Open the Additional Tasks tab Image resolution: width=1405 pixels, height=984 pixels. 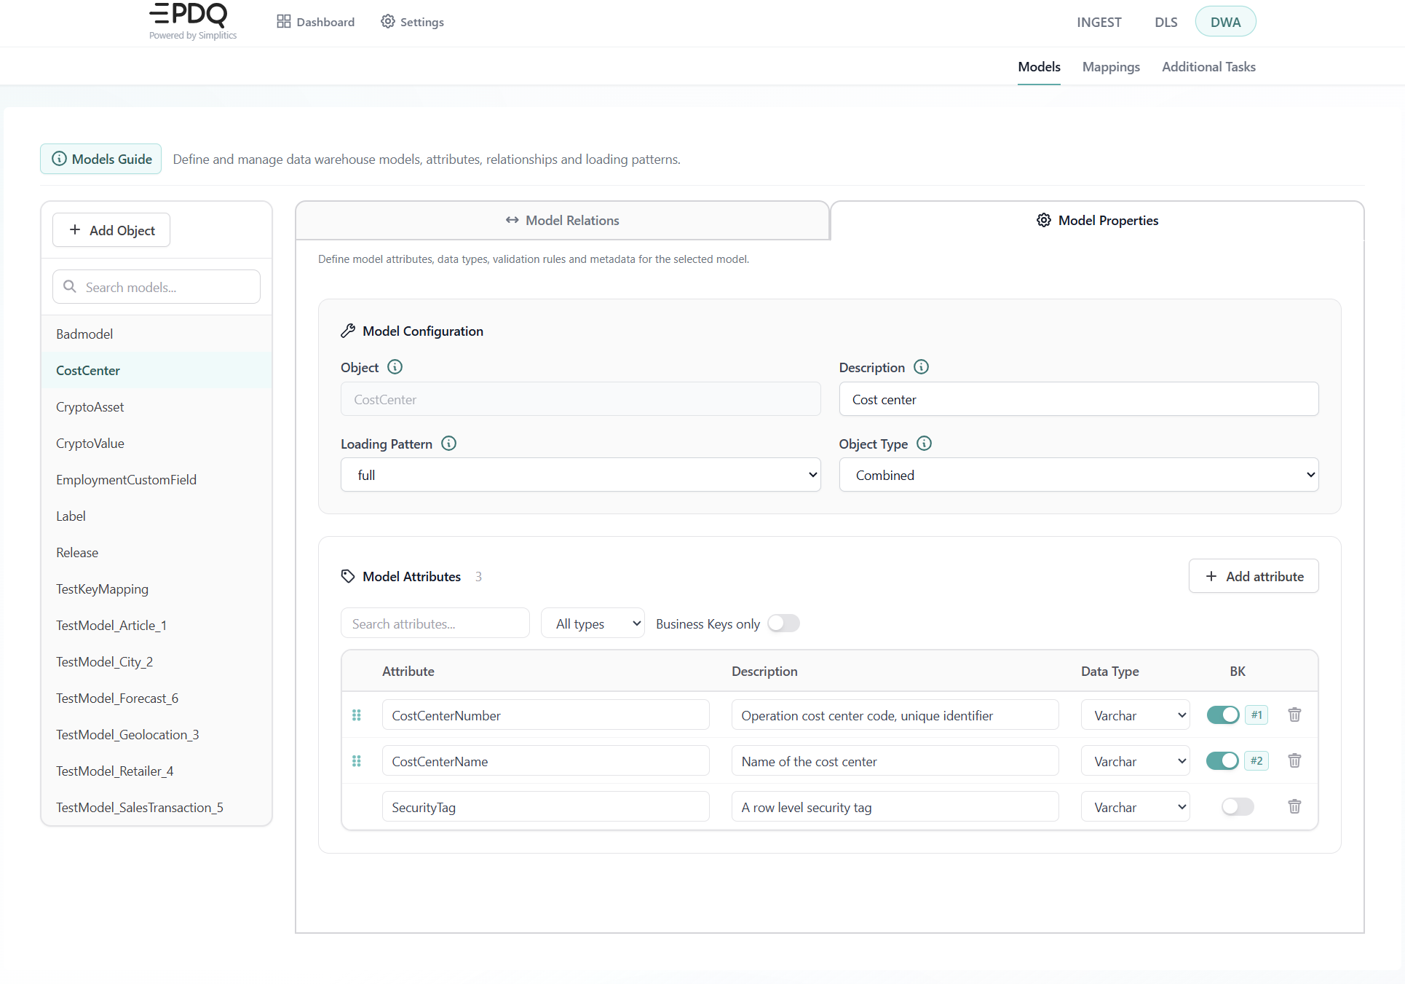click(1208, 66)
